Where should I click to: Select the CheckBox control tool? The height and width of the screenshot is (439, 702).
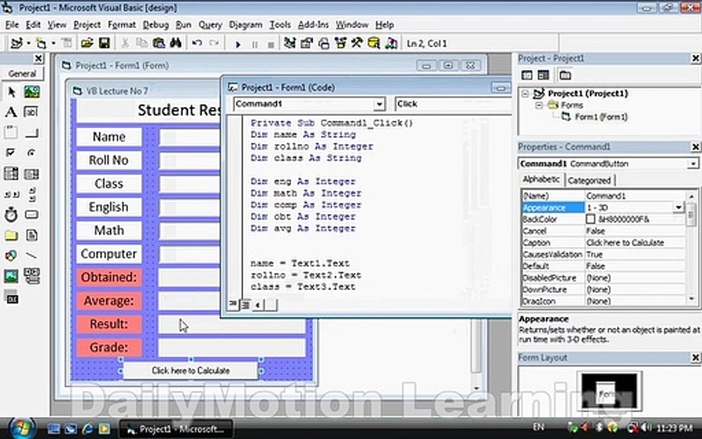(x=11, y=153)
